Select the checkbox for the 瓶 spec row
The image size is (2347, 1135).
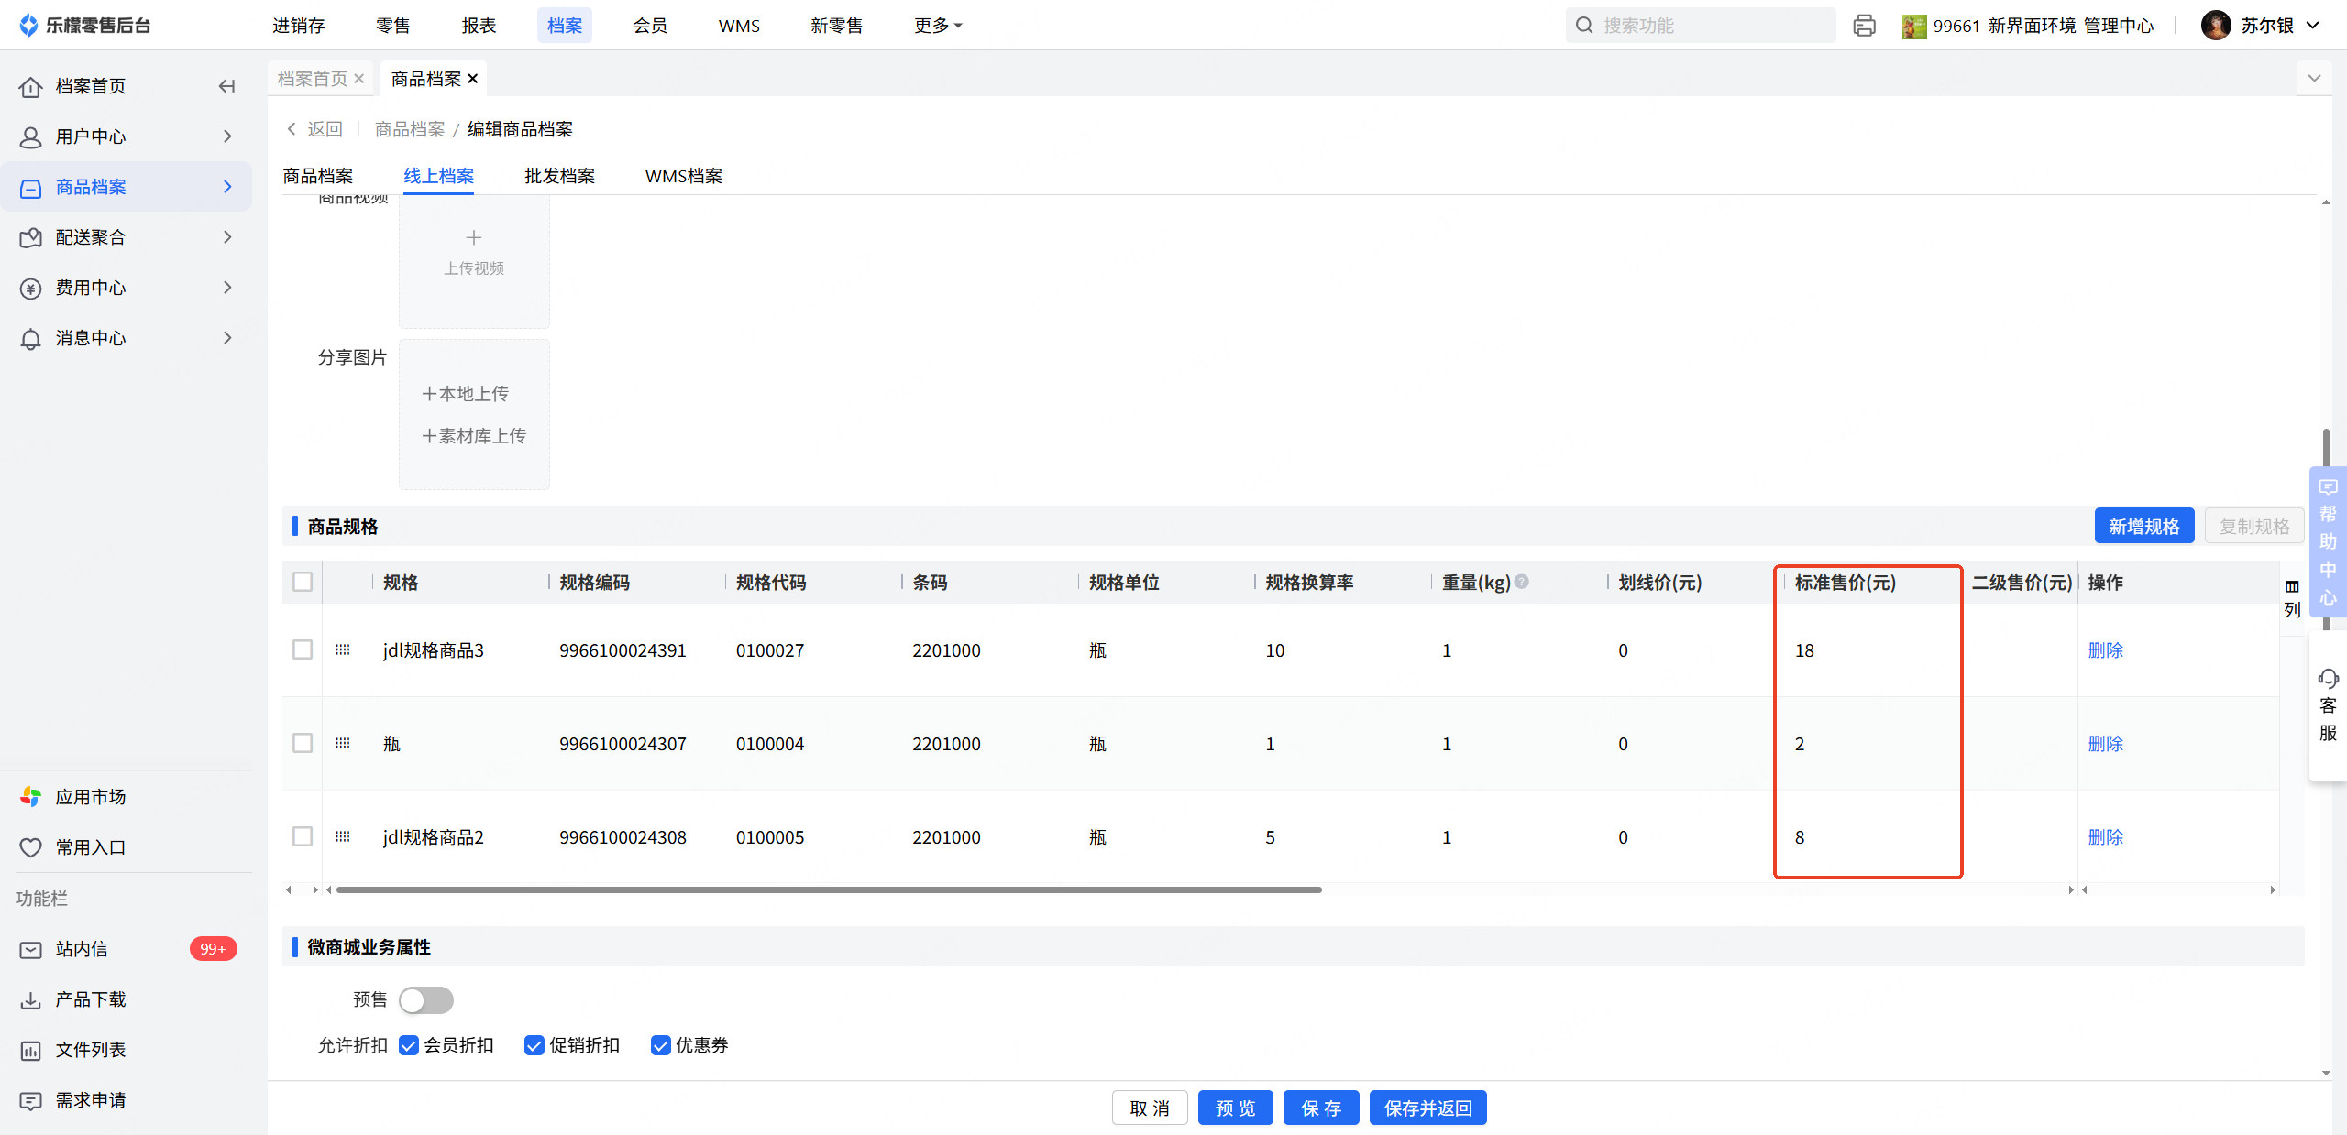(x=303, y=743)
